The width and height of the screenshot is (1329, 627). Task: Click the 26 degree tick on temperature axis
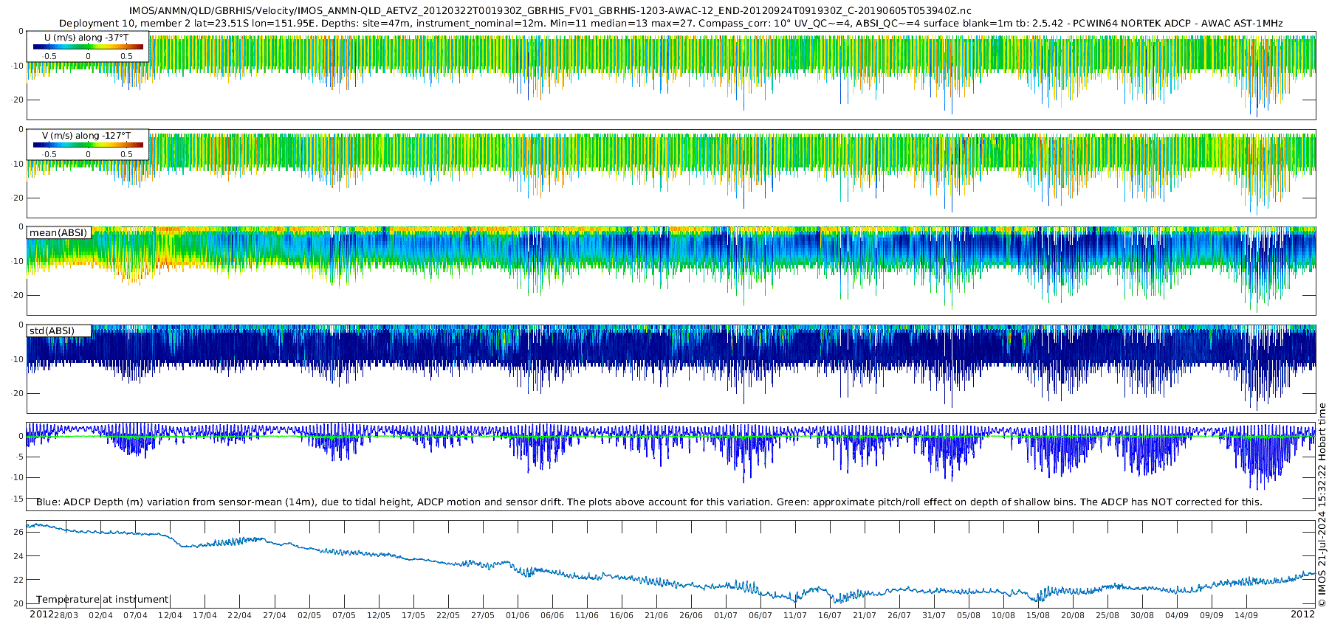click(x=18, y=532)
